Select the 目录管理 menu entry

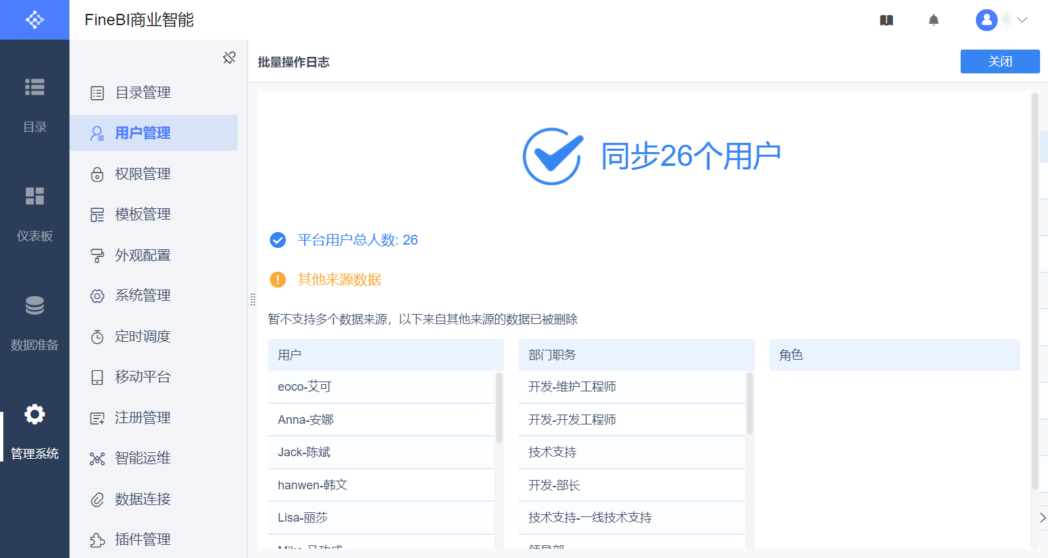coord(143,93)
